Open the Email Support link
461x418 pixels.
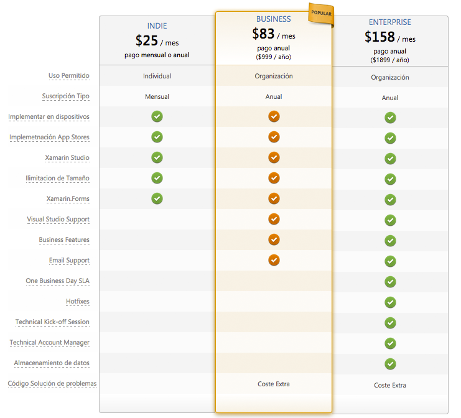[69, 261]
